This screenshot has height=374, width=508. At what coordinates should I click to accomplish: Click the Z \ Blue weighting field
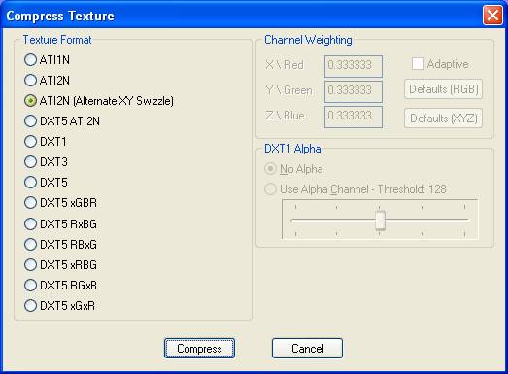pos(354,117)
